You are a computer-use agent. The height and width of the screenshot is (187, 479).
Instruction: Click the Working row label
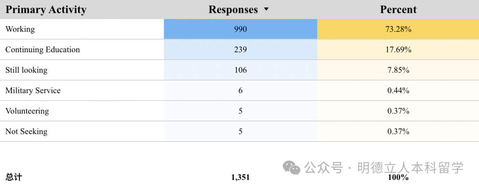[x=20, y=29]
